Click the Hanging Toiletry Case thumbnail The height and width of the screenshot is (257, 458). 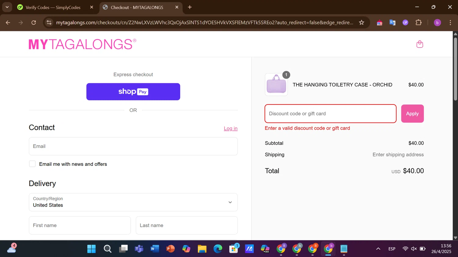pyautogui.click(x=276, y=85)
